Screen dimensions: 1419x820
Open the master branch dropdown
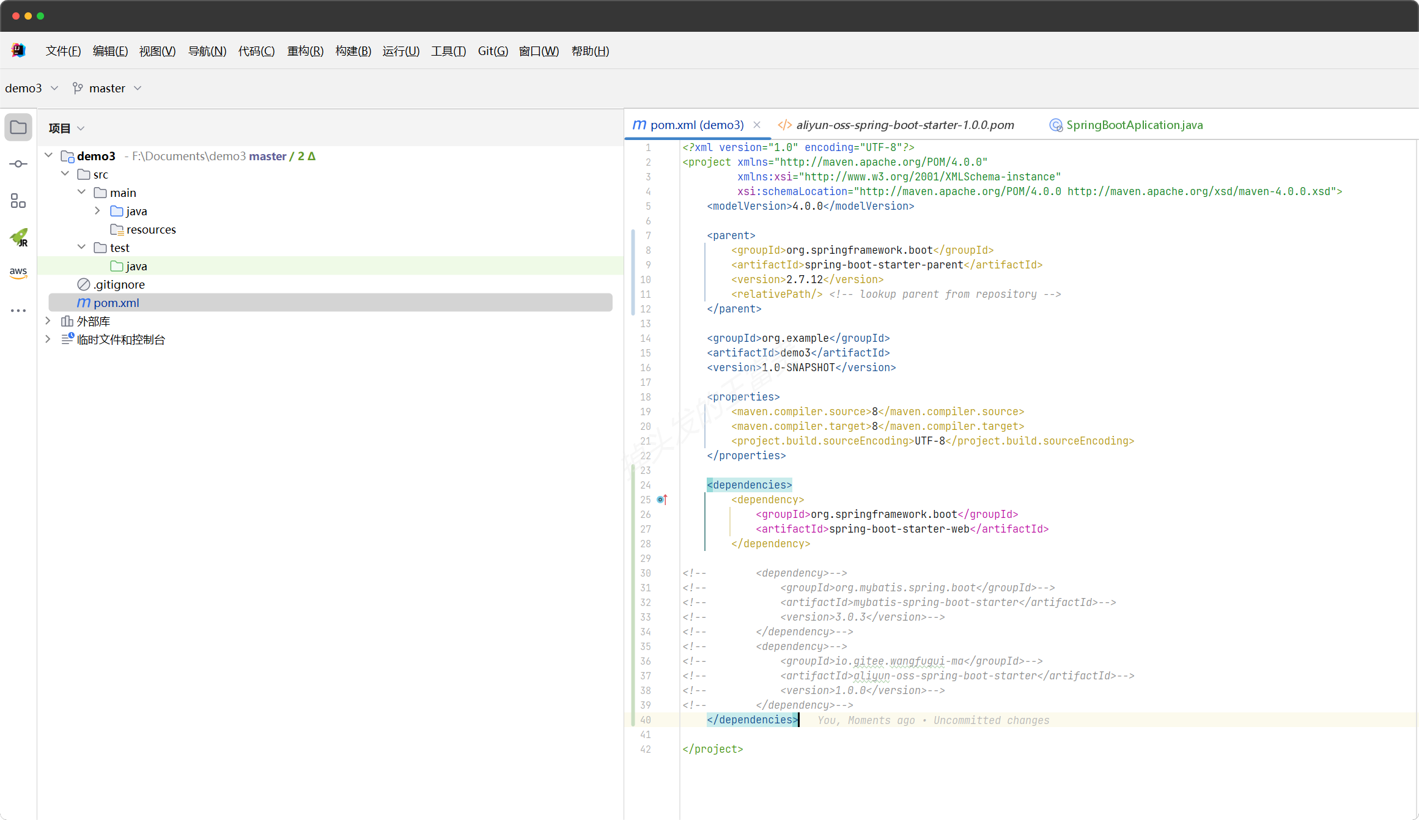point(108,88)
